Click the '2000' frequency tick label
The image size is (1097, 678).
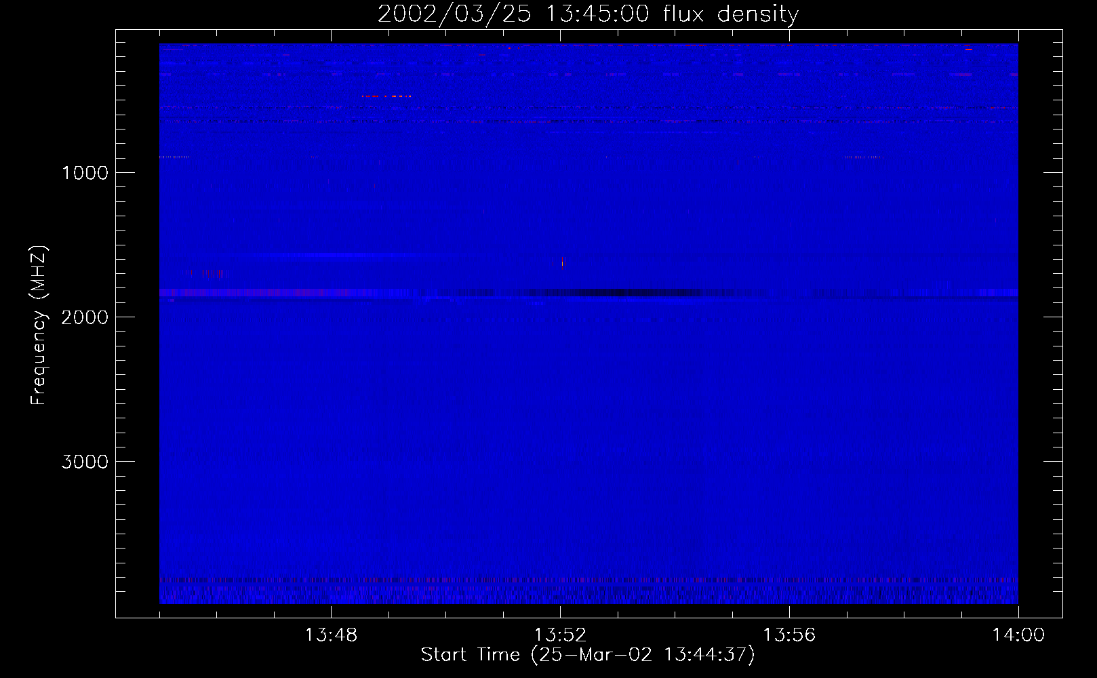(85, 317)
